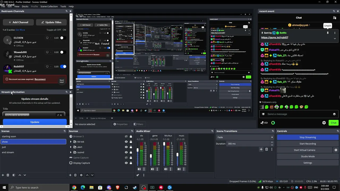The image size is (340, 191).
Task: Open the File menu
Action: [3, 6]
